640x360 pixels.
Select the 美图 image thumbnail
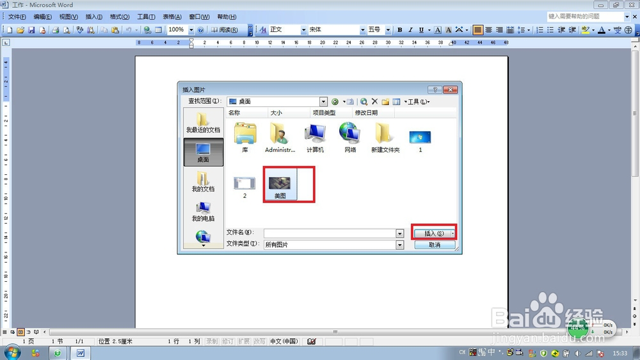[x=280, y=184]
